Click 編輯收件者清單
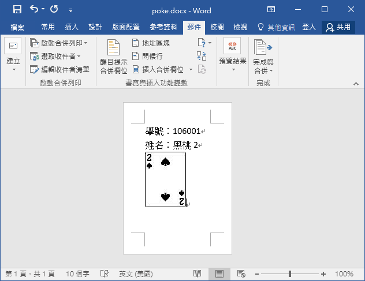365x281 pixels. [x=60, y=70]
